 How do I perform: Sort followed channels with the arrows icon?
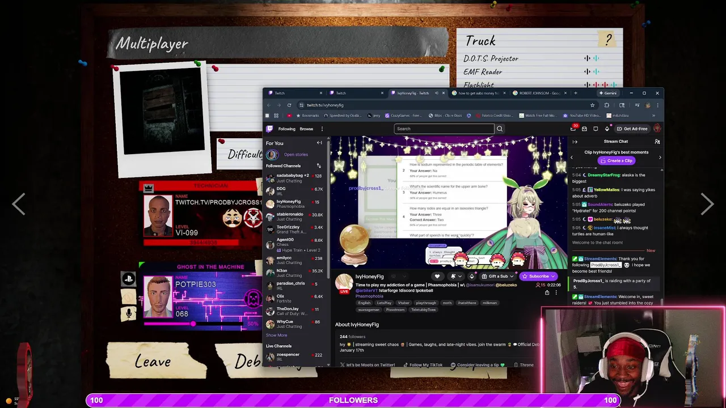tap(319, 165)
